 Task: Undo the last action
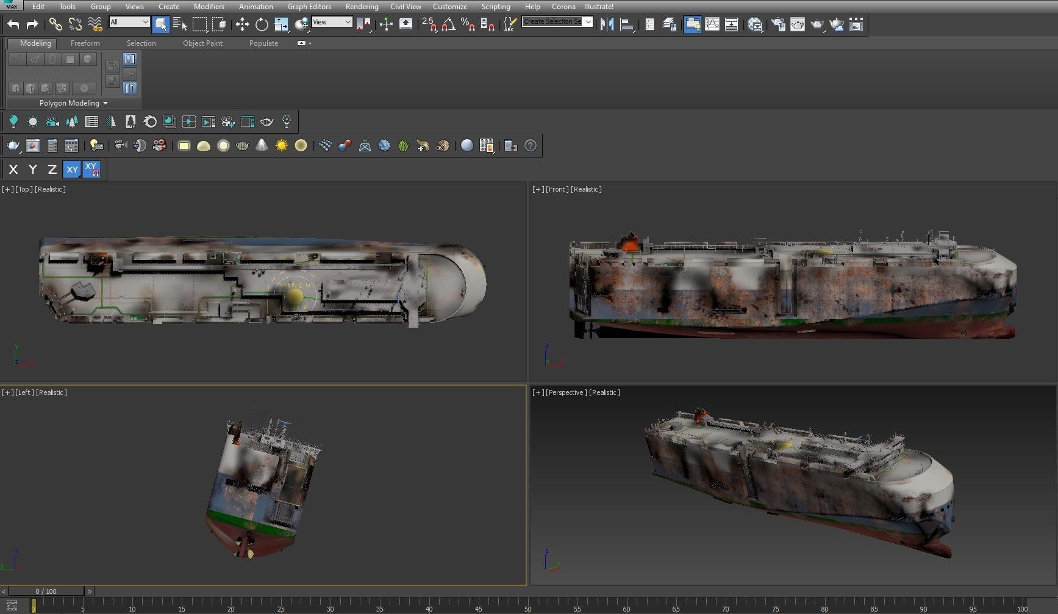click(13, 24)
